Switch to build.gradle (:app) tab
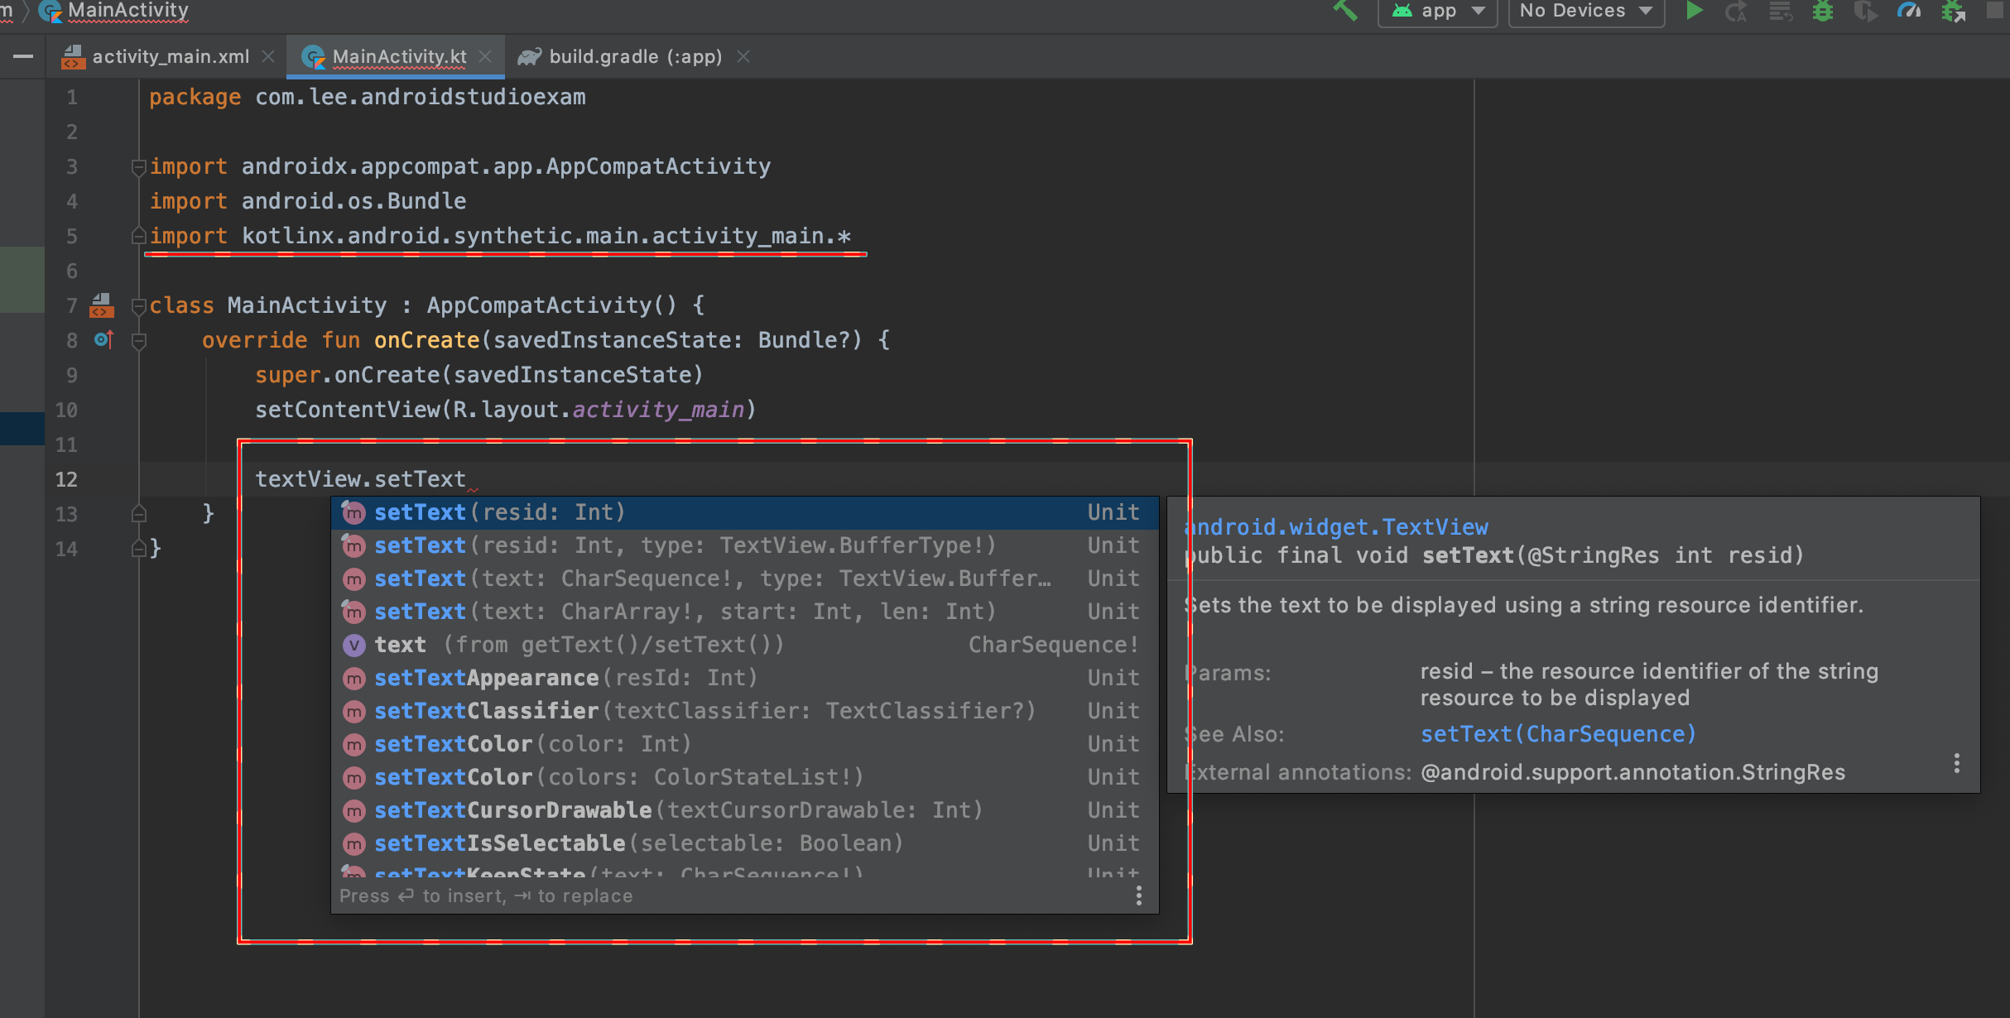The width and height of the screenshot is (2010, 1018). click(x=634, y=56)
